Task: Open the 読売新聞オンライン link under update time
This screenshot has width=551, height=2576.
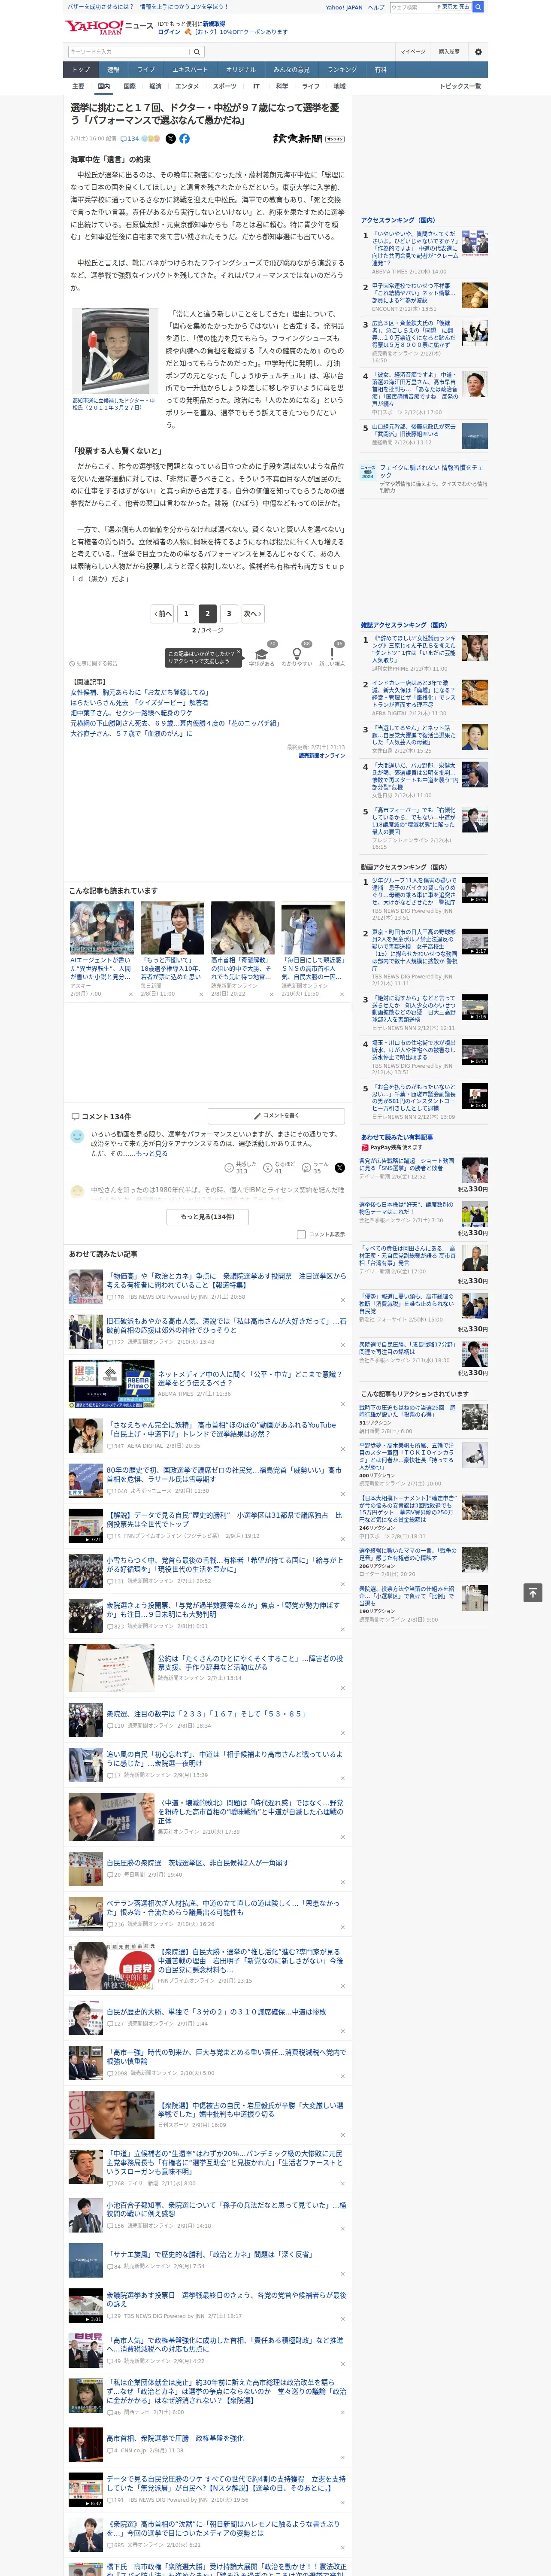Action: 321,756
